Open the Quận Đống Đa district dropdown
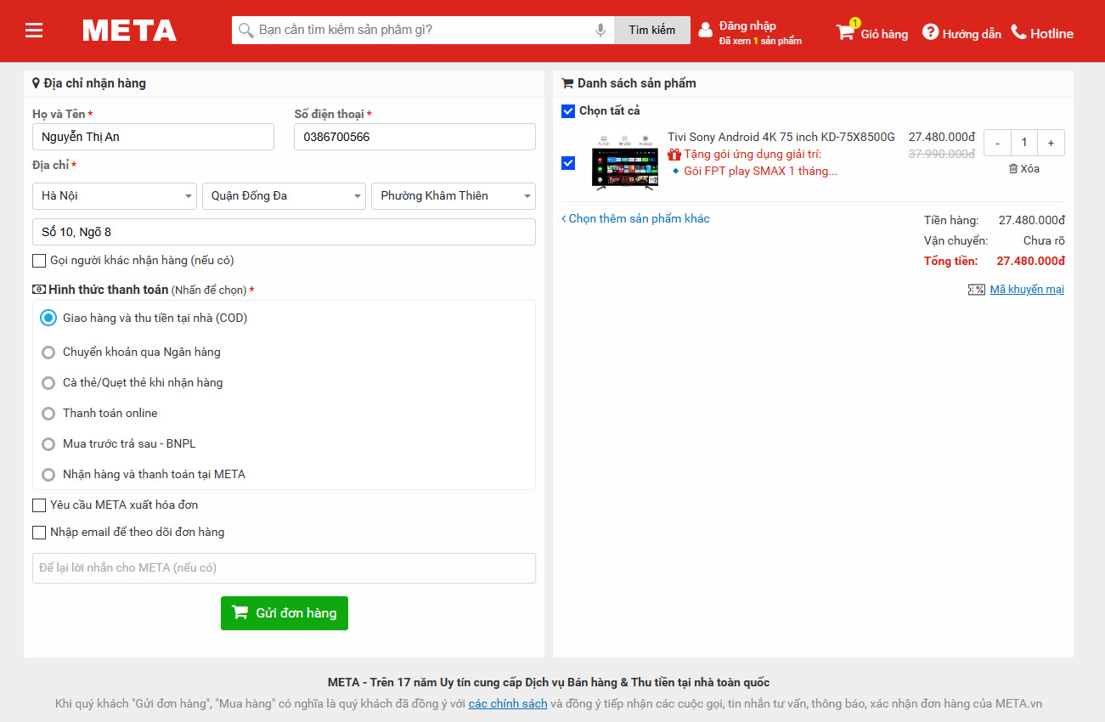1105x722 pixels. pos(284,196)
